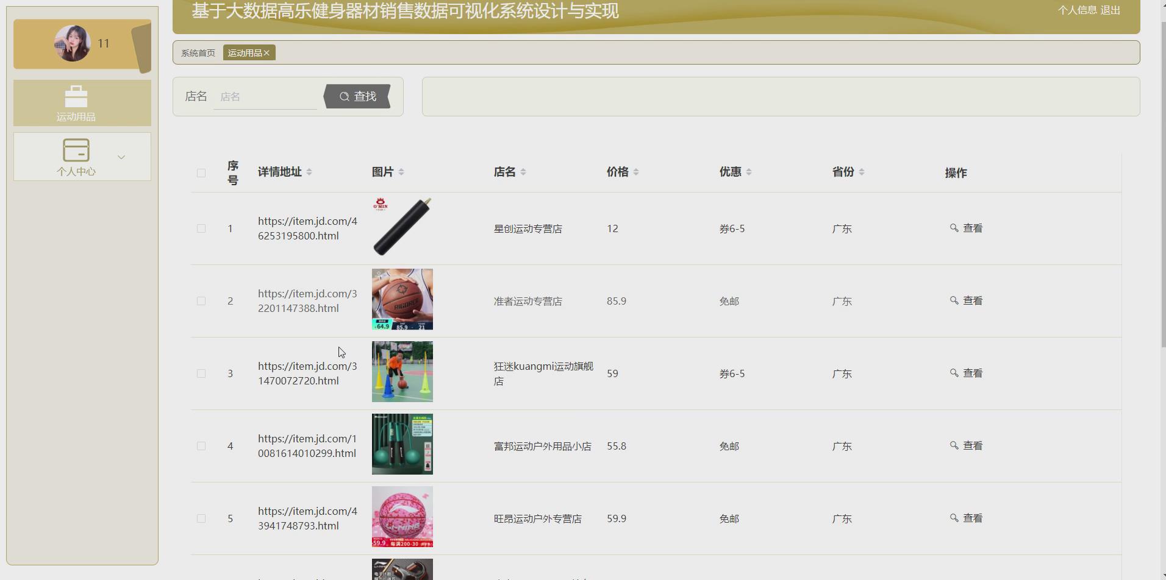View details for 富邦运动户外用品小店 row

[x=967, y=446]
